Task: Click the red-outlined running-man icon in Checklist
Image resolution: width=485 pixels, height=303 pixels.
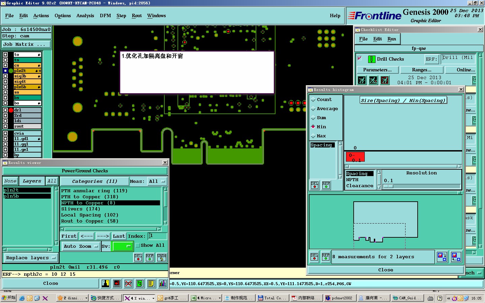Action: [x=385, y=80]
